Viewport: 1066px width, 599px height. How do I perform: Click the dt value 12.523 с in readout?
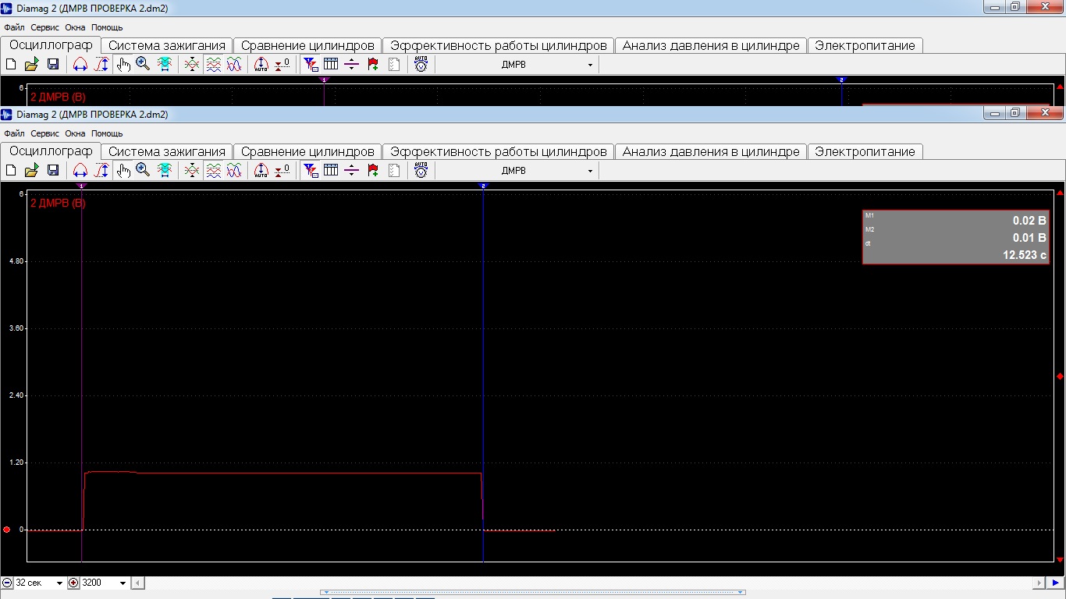pyautogui.click(x=1025, y=254)
